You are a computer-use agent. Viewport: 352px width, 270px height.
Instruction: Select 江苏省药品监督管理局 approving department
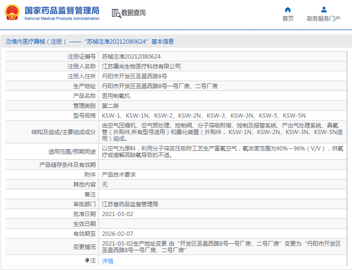click(130, 204)
